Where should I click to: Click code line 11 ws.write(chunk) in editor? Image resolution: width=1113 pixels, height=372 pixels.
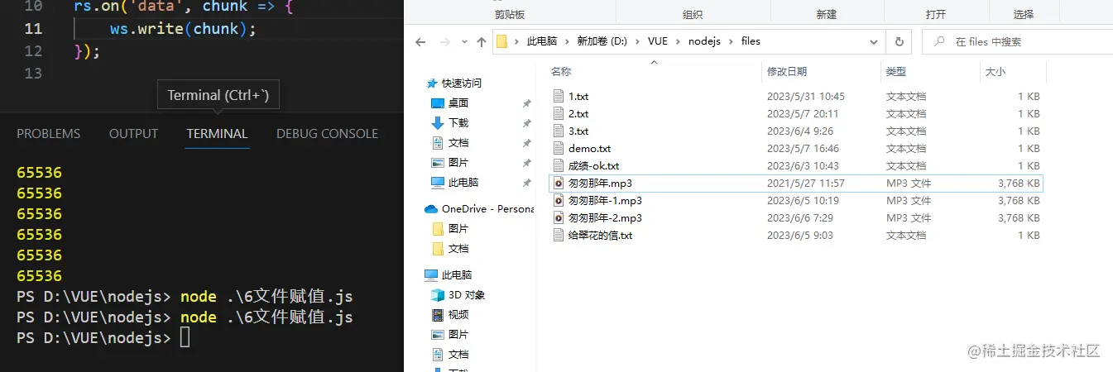tap(183, 29)
